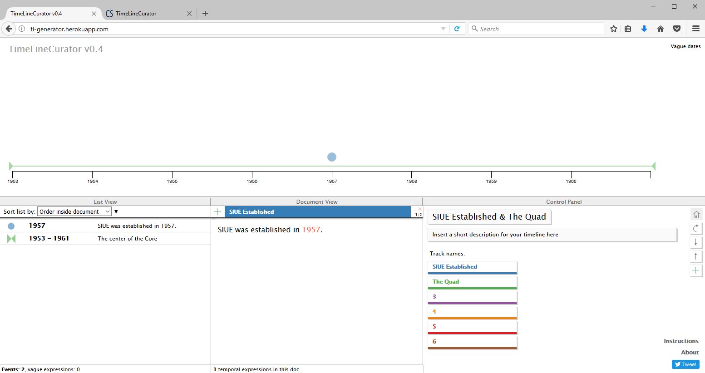Viewport: 705px width, 373px height.
Task: Click the down arrow icon in Control Panel
Action: point(696,242)
